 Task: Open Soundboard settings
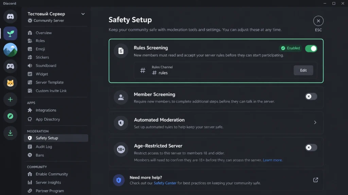[x=56, y=66]
